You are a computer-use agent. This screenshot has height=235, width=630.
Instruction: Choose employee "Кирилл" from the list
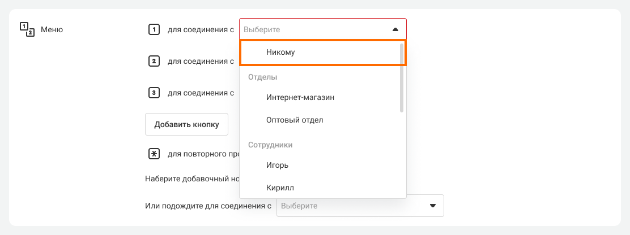point(280,187)
